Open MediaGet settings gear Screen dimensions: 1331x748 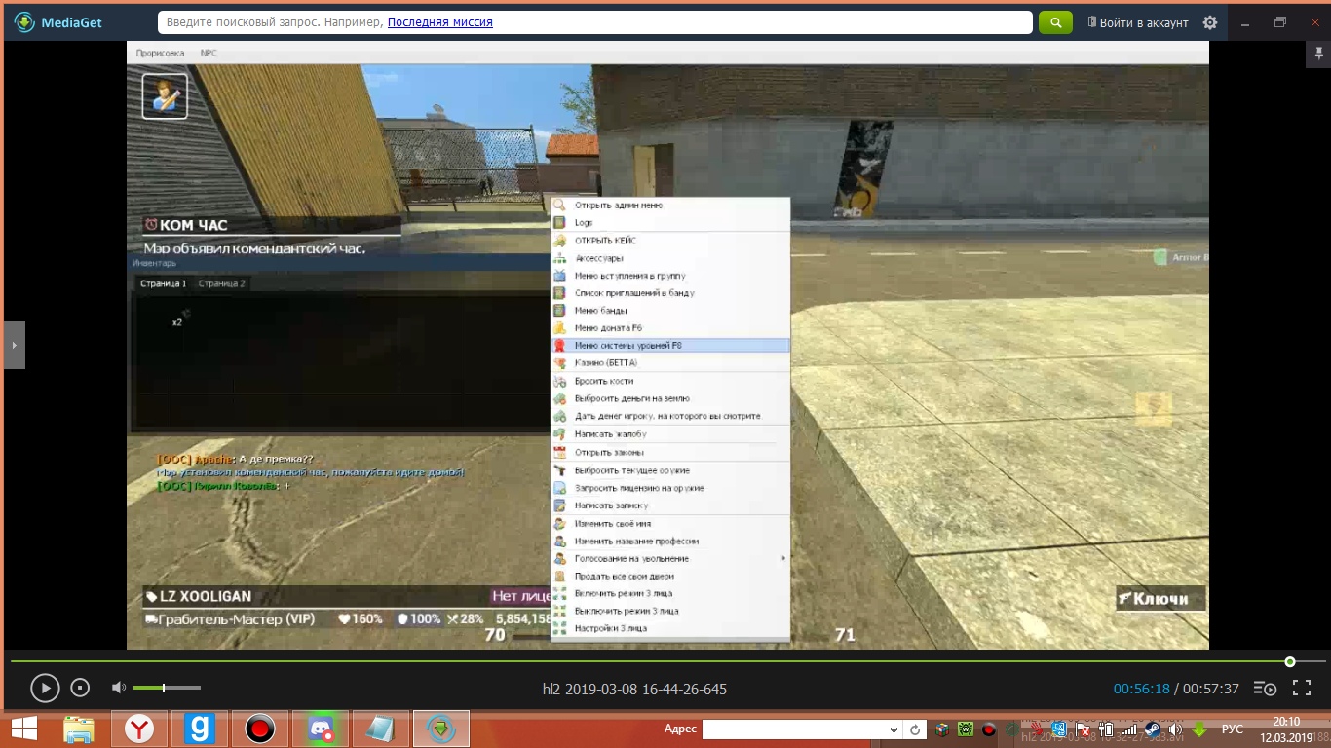(x=1210, y=22)
